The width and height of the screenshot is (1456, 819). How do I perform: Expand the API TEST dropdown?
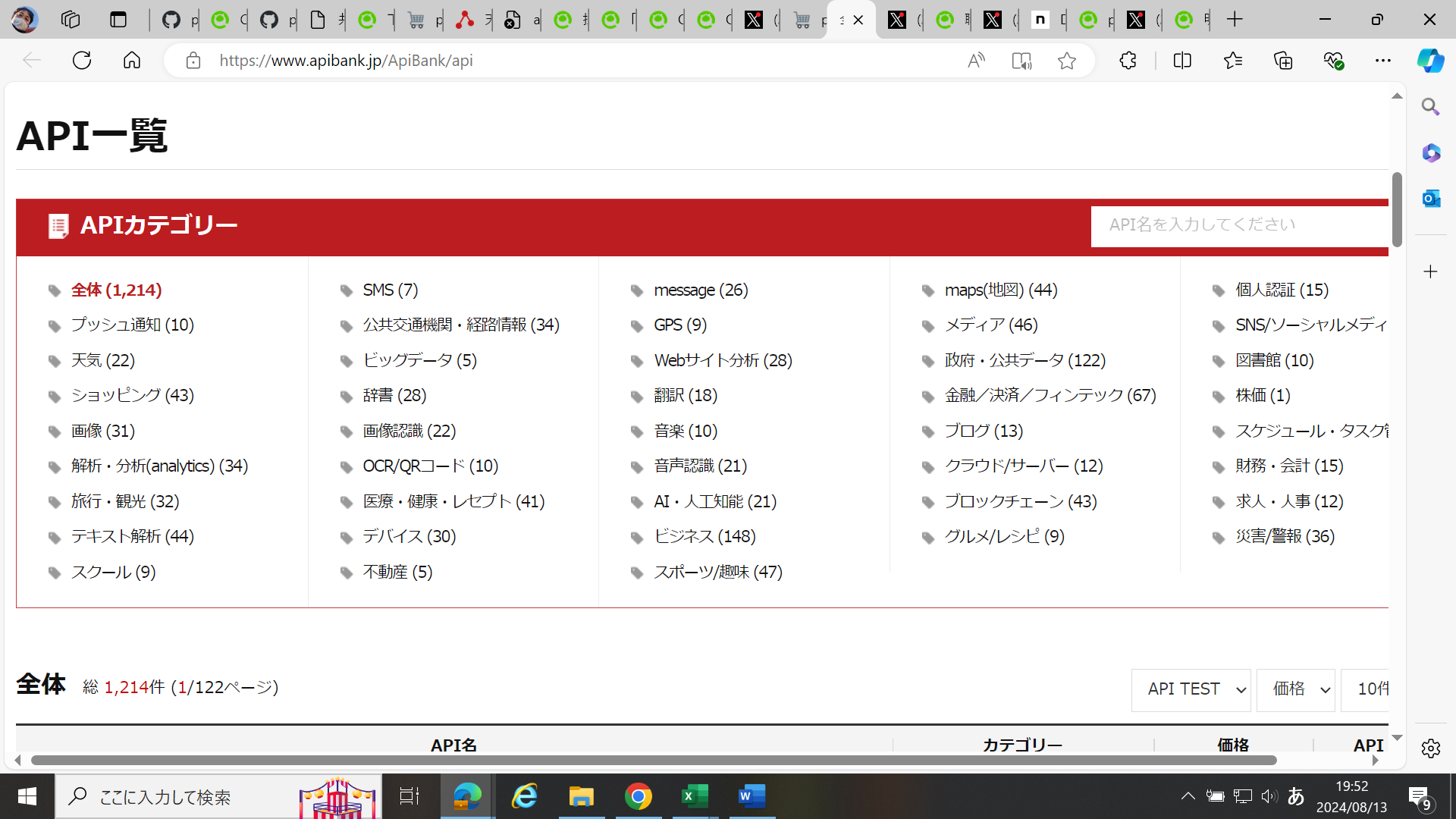pyautogui.click(x=1191, y=689)
